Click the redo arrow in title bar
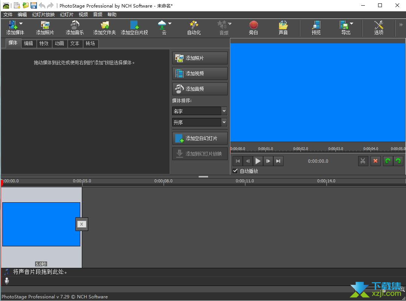Image resolution: width=406 pixels, height=301 pixels. (x=50, y=5)
